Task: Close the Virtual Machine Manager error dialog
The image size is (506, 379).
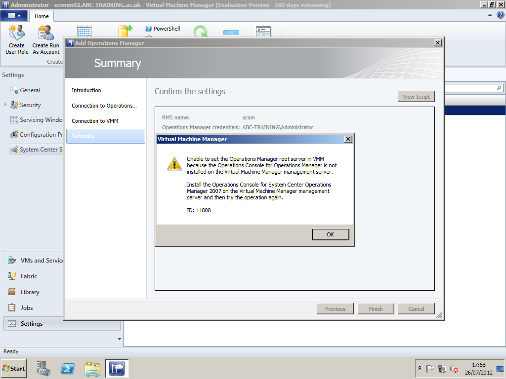Action: (348, 139)
